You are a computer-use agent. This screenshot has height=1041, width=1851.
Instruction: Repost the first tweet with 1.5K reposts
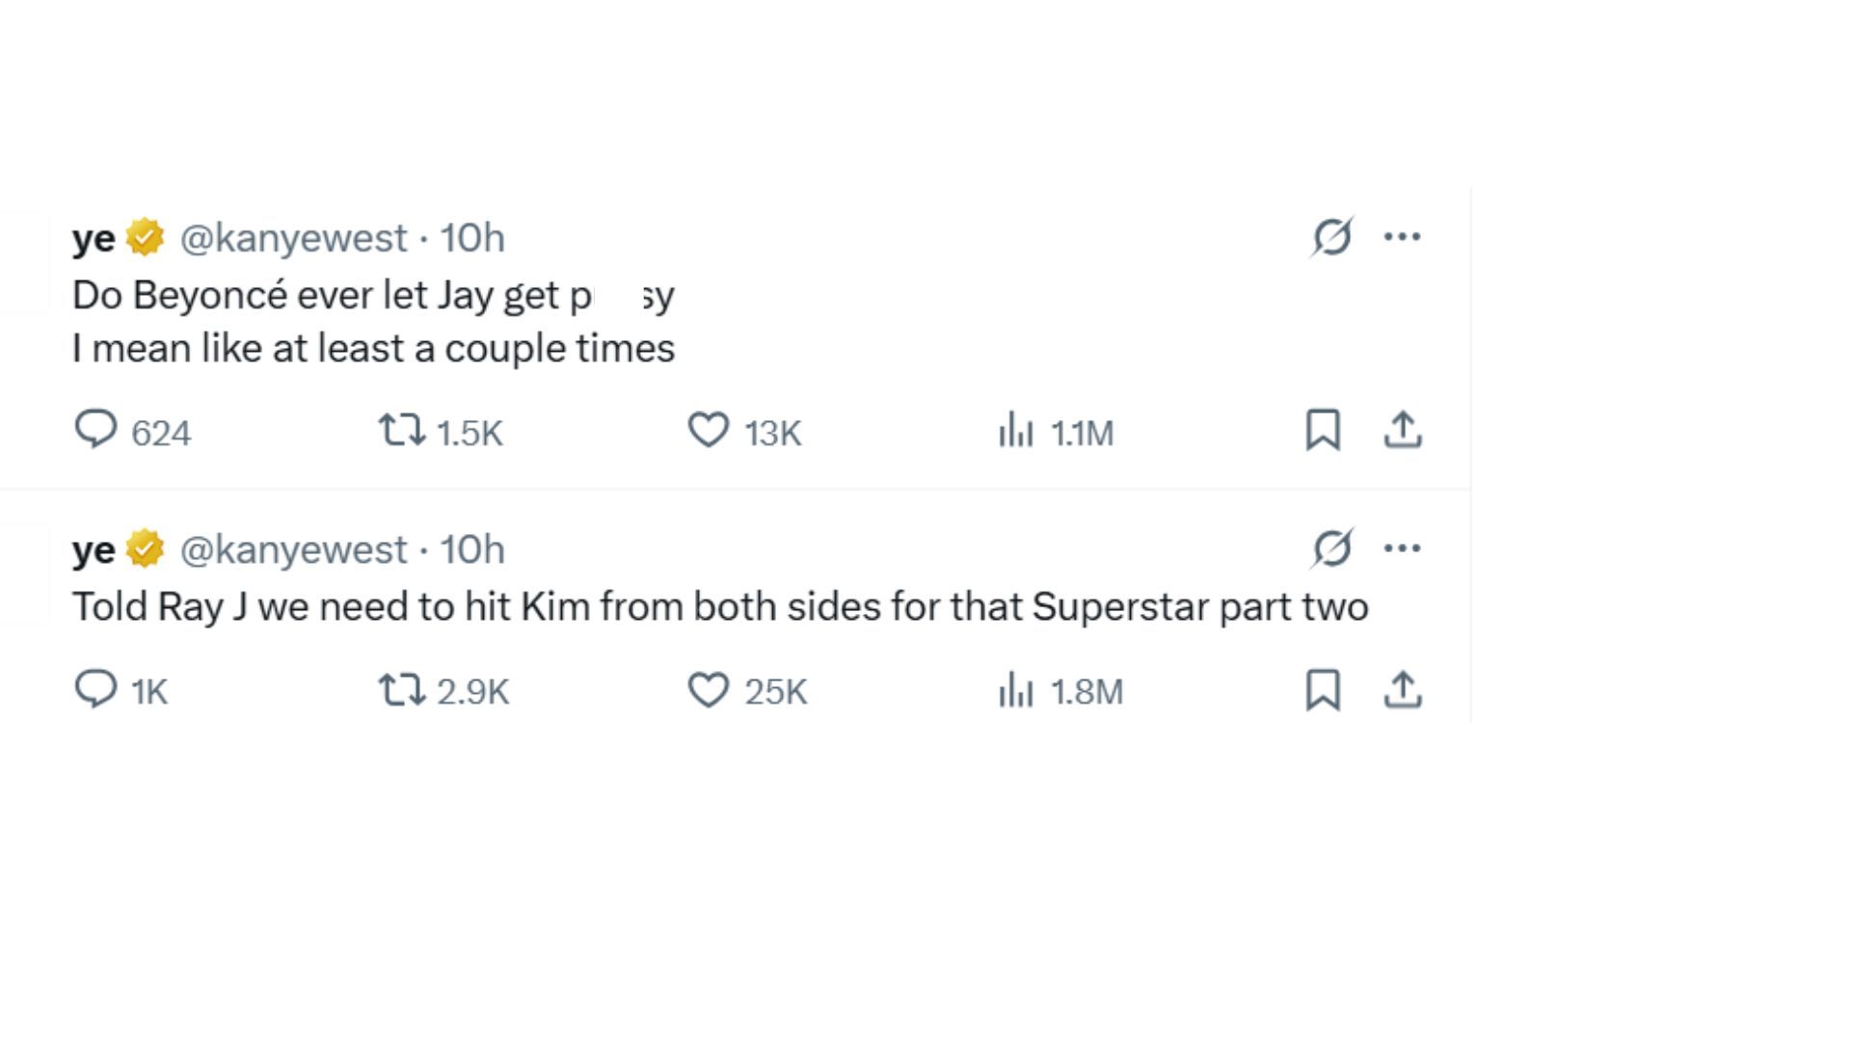(x=401, y=430)
